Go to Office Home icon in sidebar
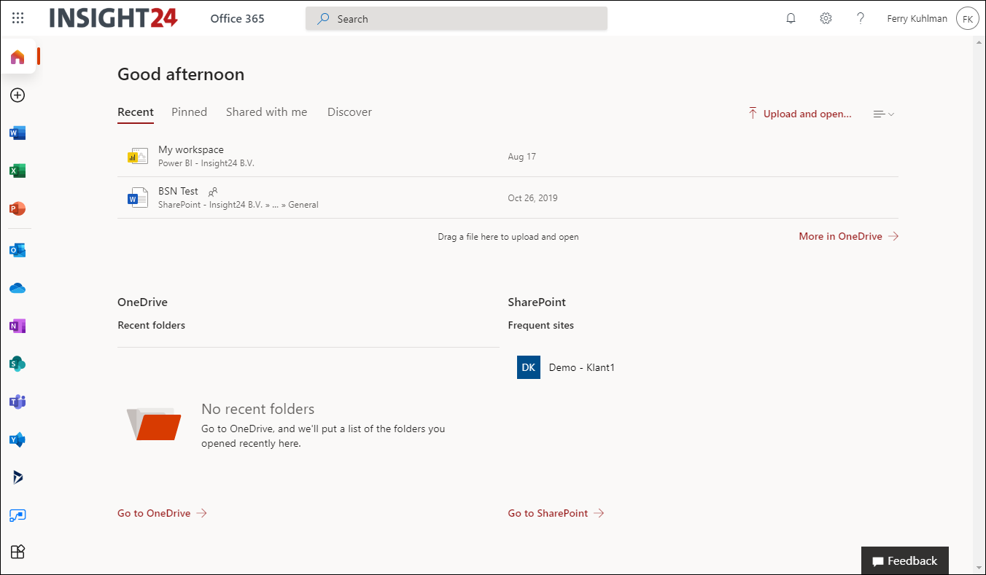 [x=18, y=57]
